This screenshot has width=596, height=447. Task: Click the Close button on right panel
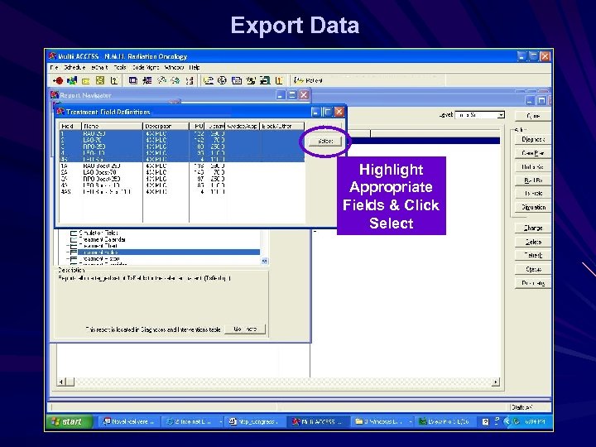tap(533, 116)
